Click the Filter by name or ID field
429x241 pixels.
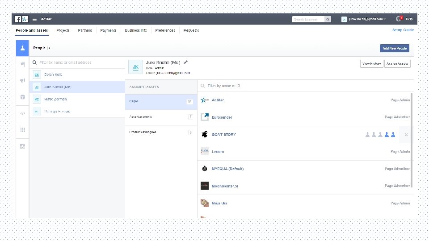click(x=305, y=86)
